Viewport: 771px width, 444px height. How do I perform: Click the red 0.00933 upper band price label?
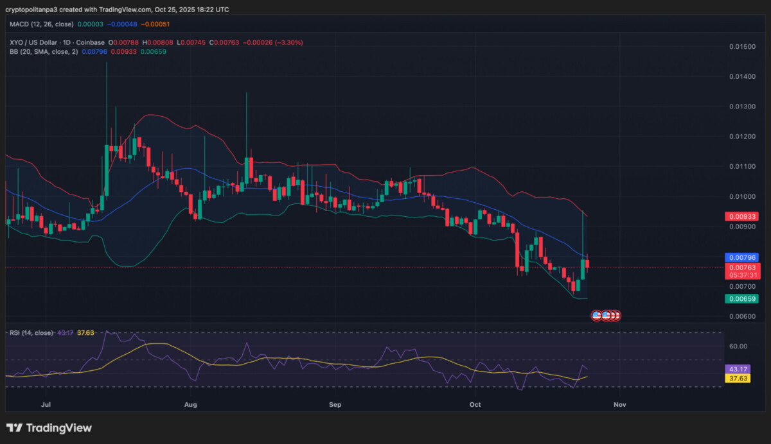click(742, 216)
